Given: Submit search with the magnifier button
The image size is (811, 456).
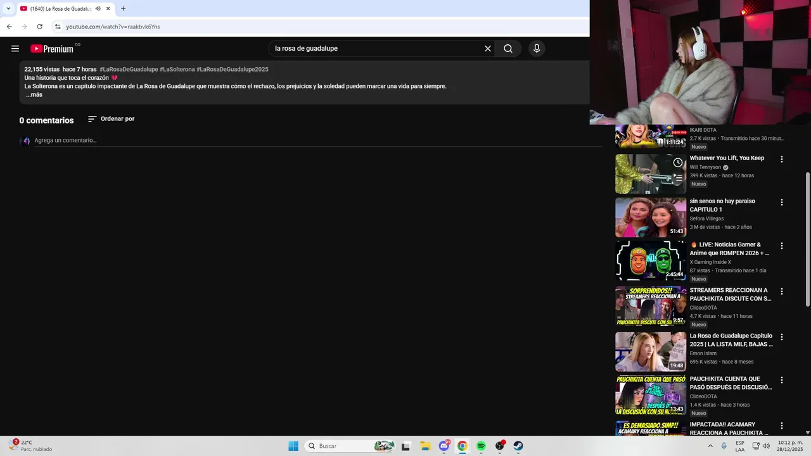Looking at the screenshot, I should coord(508,49).
